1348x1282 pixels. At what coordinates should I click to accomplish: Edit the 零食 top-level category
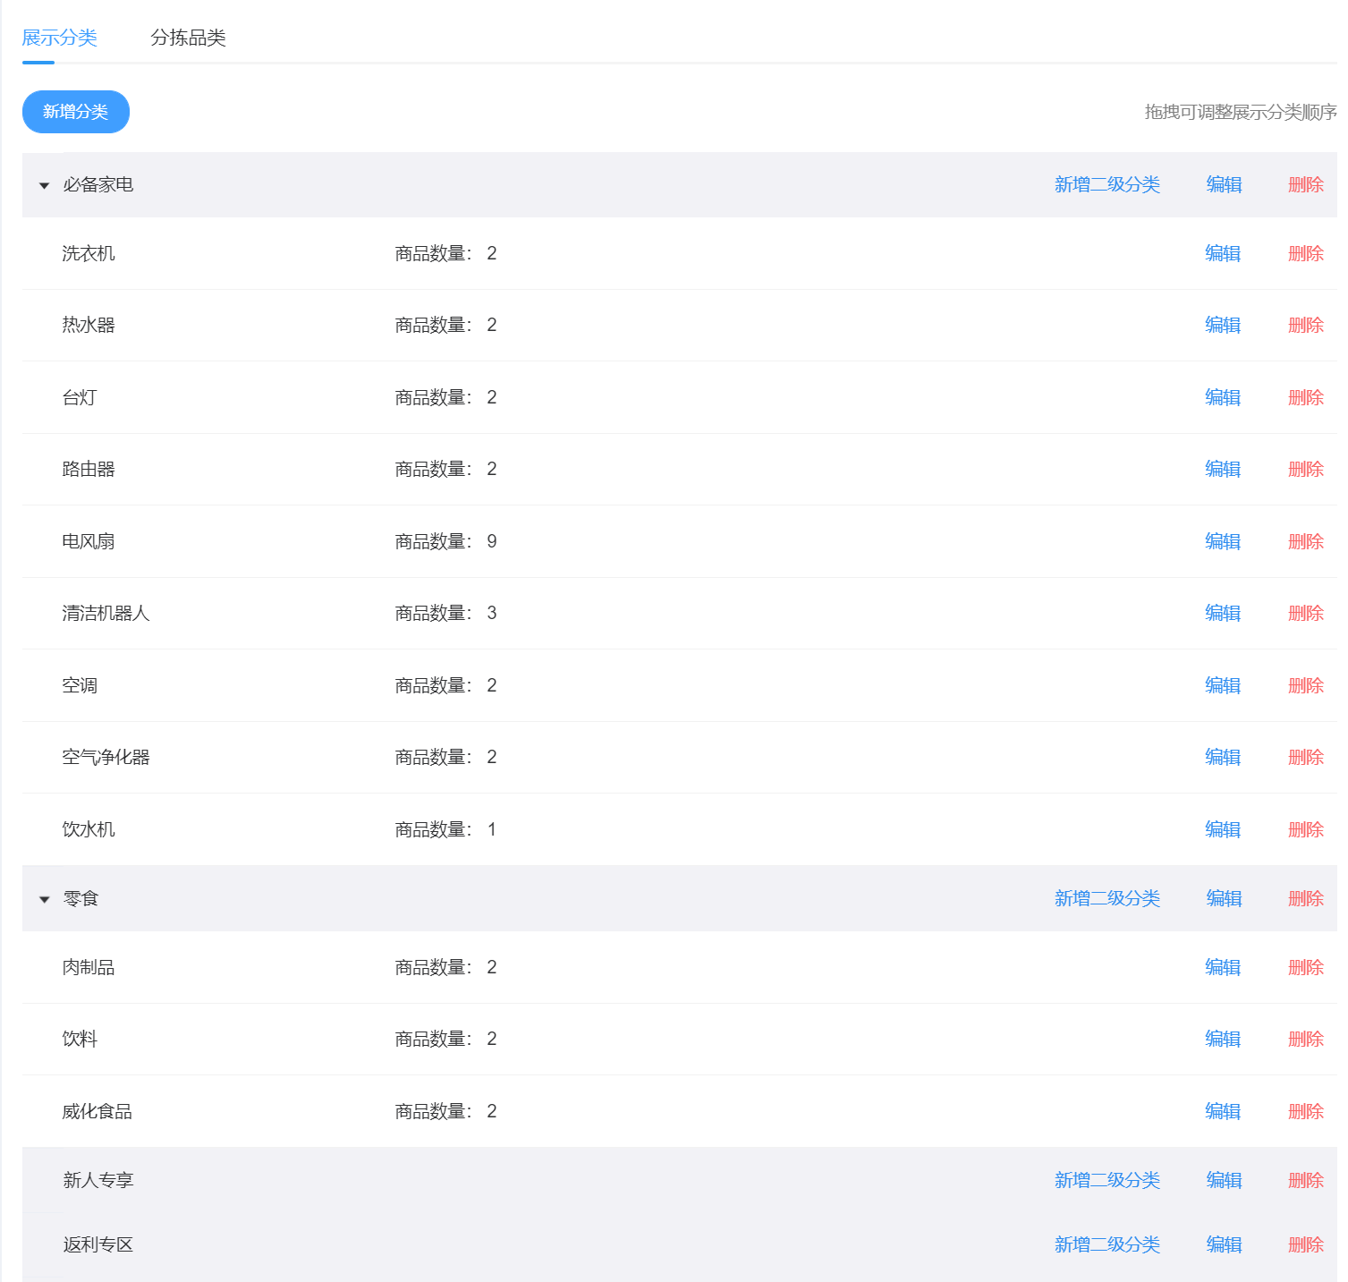point(1224,898)
